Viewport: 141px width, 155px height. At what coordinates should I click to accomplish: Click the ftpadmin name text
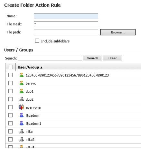pyautogui.click(x=33, y=115)
